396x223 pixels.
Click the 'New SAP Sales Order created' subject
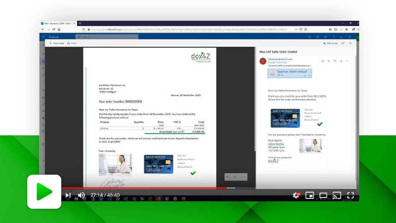click(x=278, y=52)
